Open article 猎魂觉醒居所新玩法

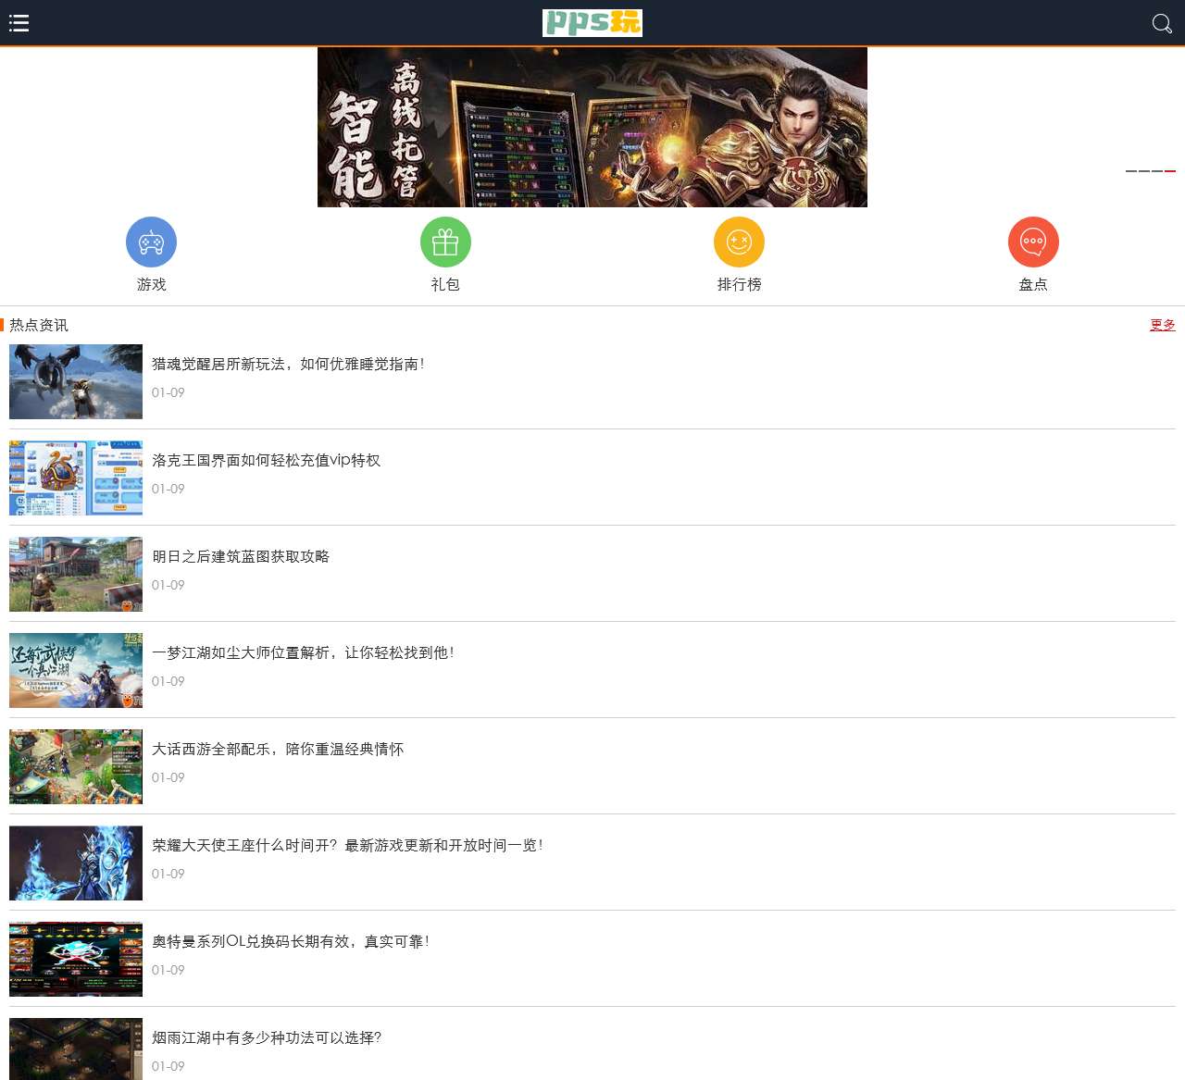[288, 364]
